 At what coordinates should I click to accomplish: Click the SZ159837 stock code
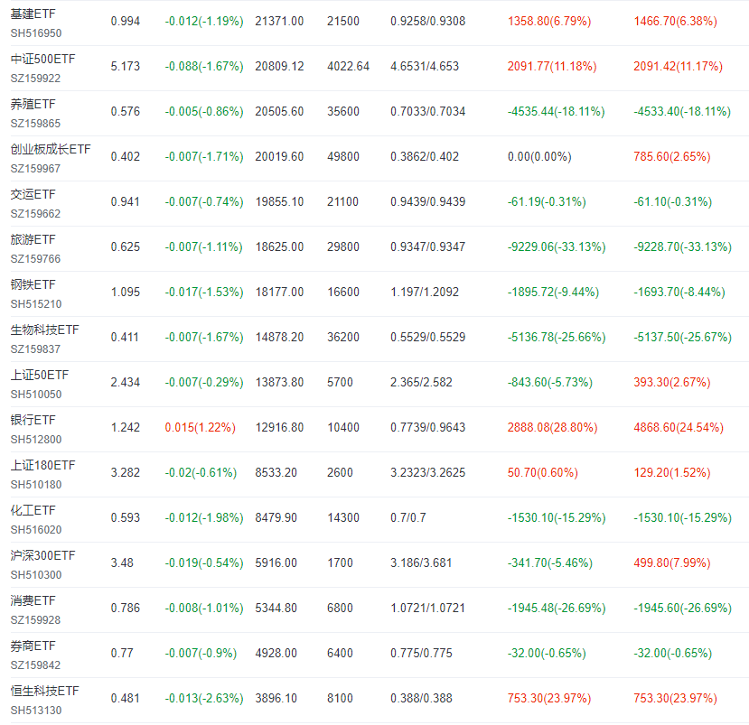tap(35, 349)
